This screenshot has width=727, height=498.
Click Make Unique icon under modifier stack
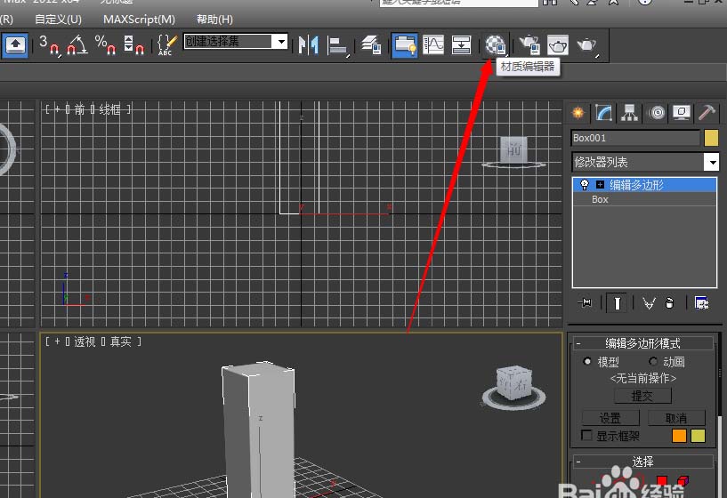[x=649, y=303]
